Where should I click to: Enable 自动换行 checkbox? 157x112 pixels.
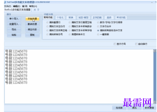tap(141, 44)
